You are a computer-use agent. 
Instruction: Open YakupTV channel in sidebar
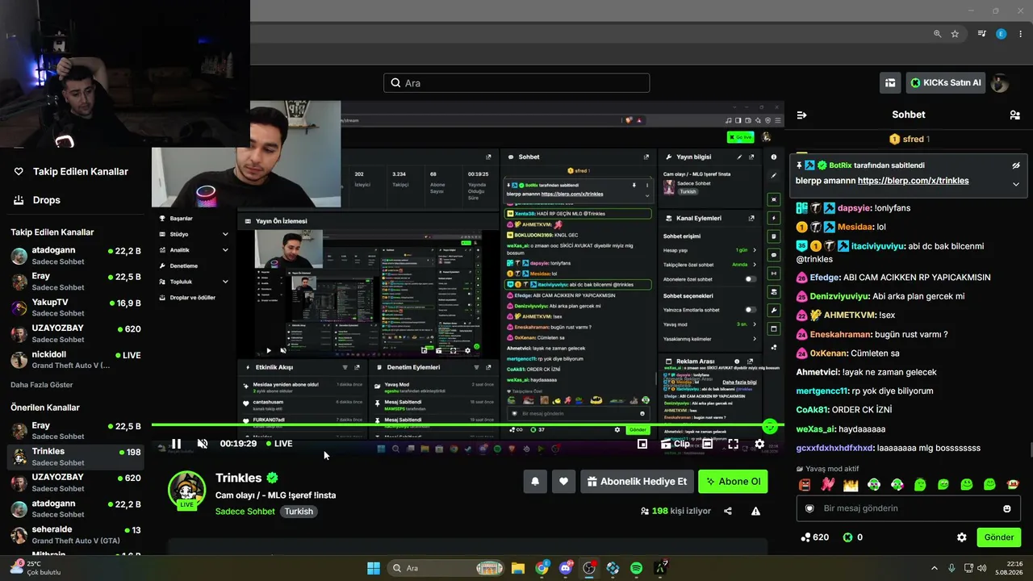[76, 307]
